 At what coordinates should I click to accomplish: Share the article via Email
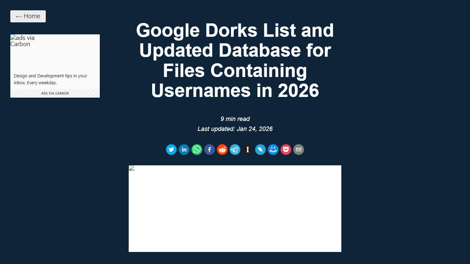click(x=298, y=150)
